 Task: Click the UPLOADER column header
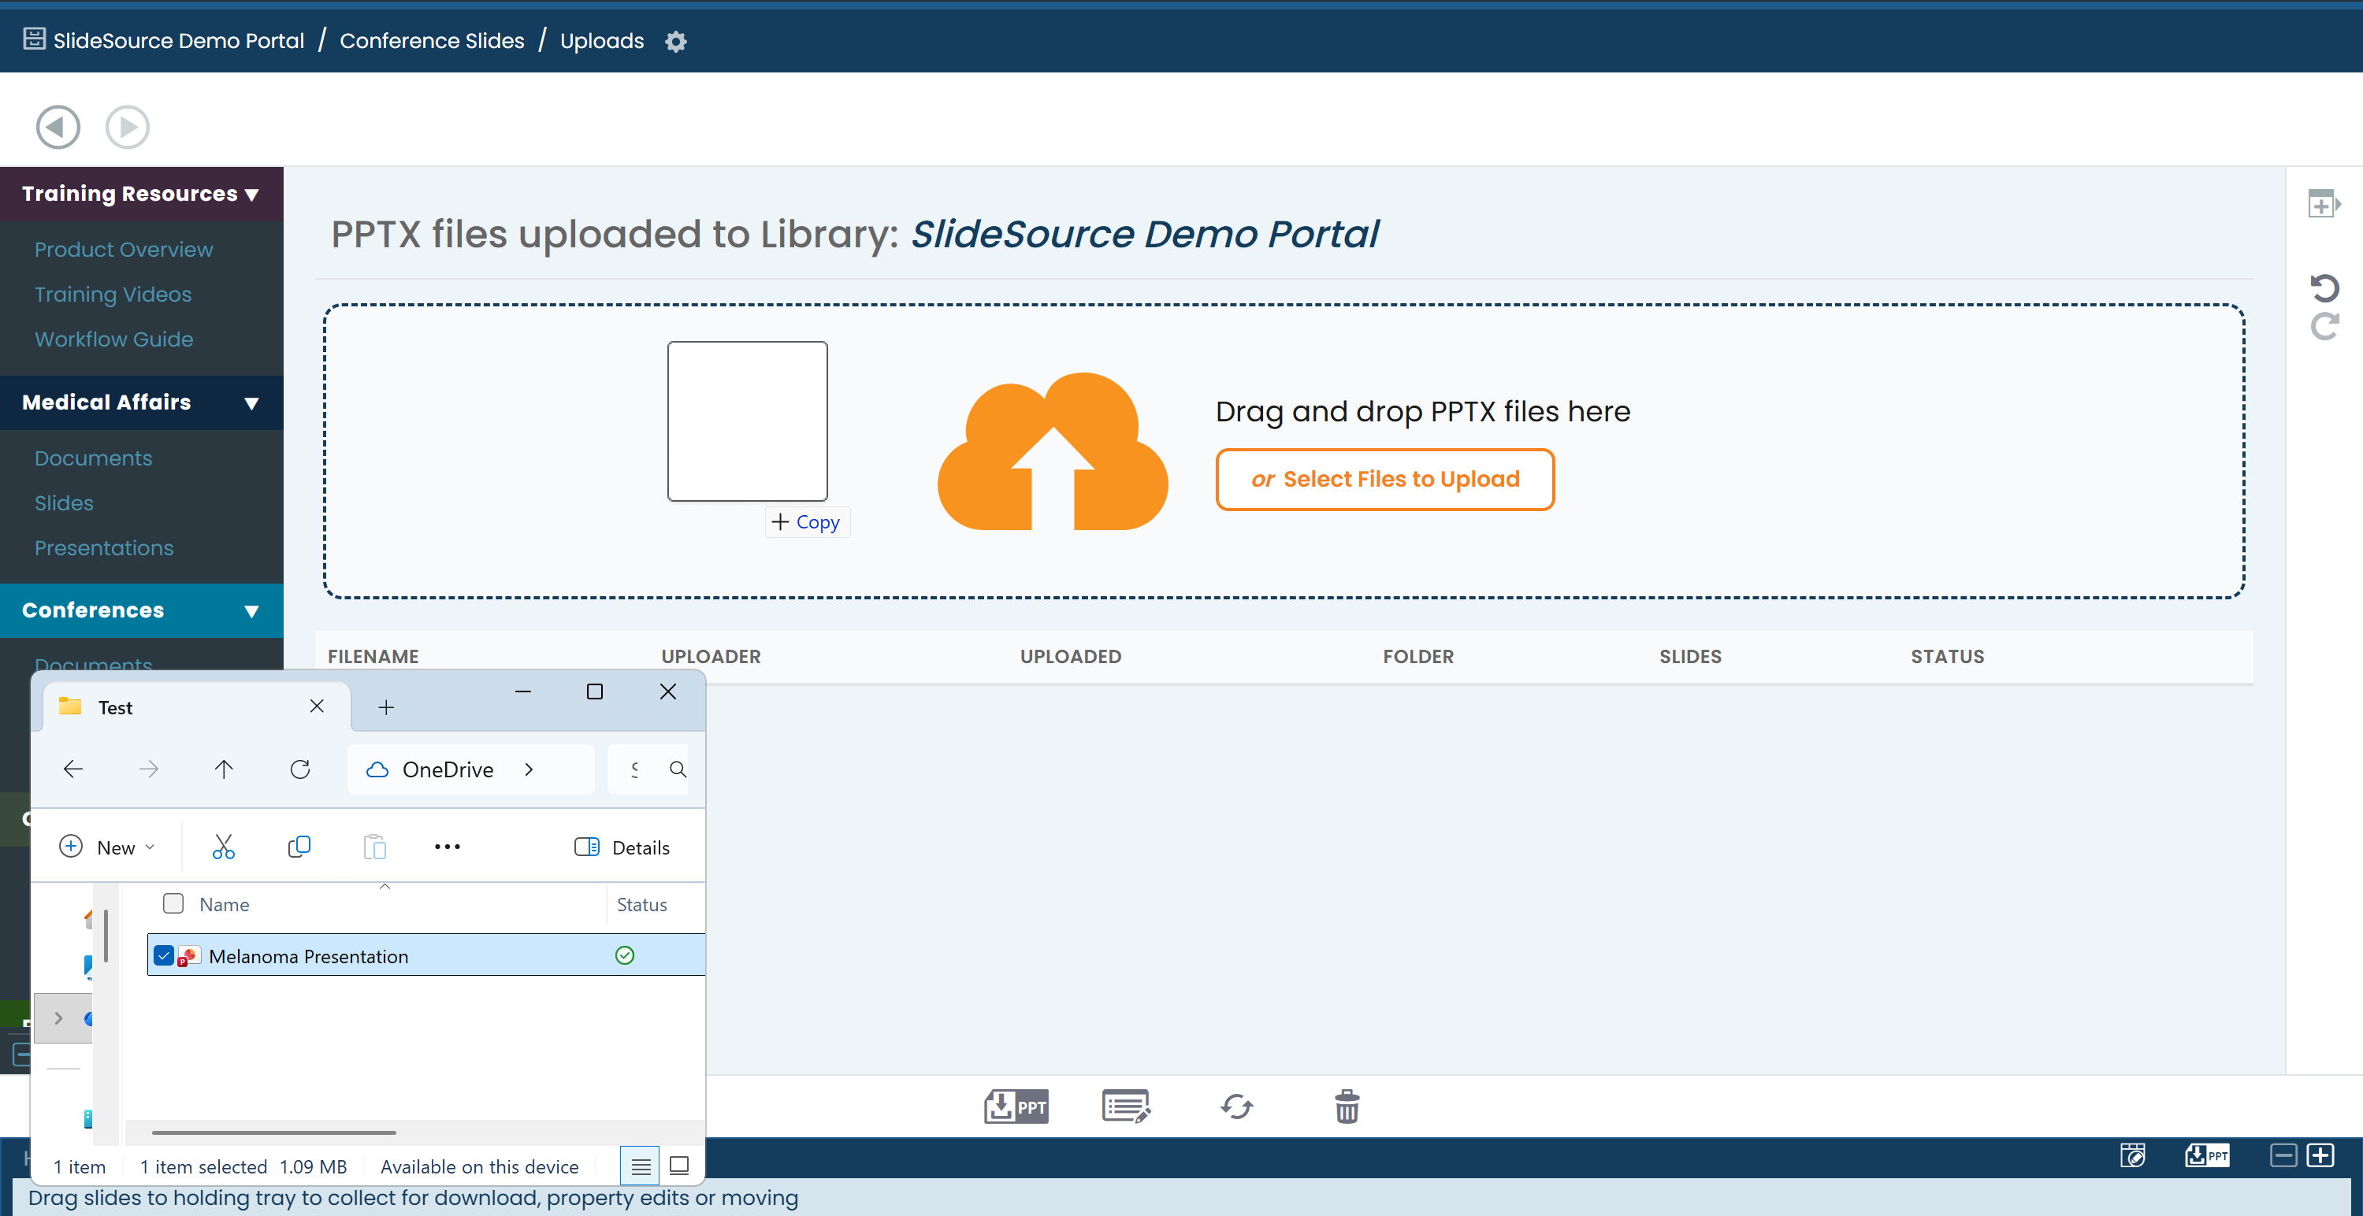tap(711, 656)
